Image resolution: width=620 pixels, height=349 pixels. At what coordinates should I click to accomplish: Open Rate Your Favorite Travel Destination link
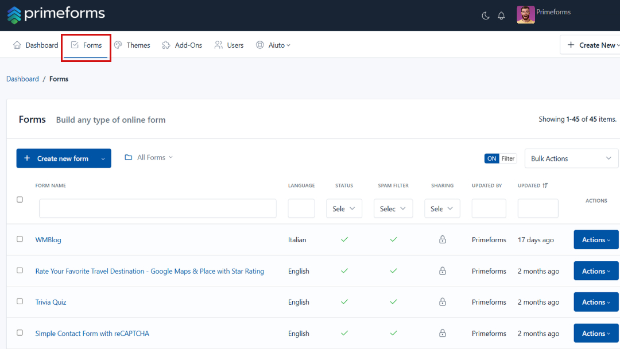coord(149,271)
